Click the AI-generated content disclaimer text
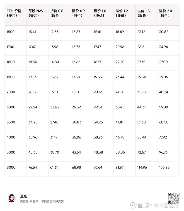This screenshot has height=211, width=184. [x=42, y=201]
